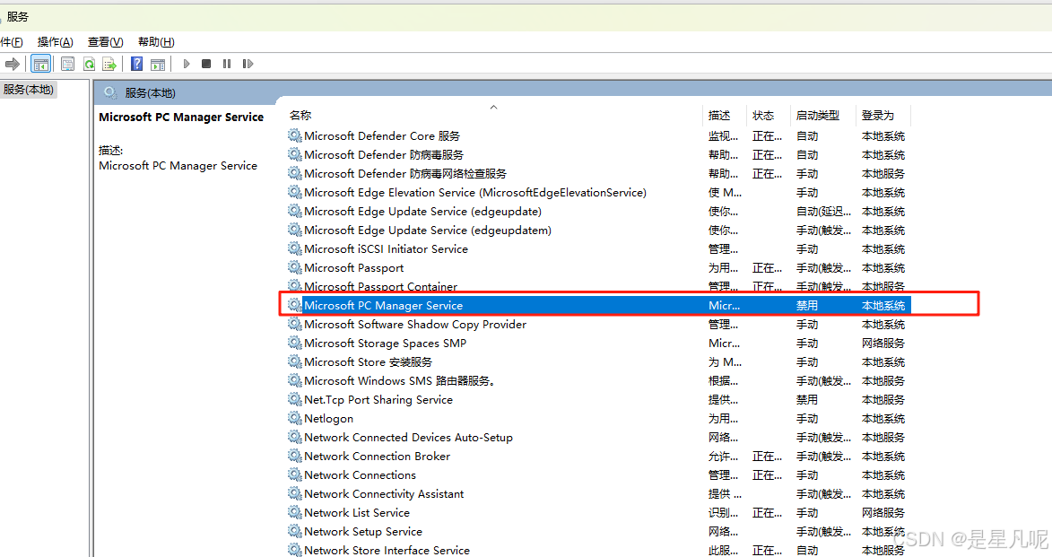The width and height of the screenshot is (1052, 557).
Task: Toggle the show/hide action pane toolbar icon
Action: point(158,64)
